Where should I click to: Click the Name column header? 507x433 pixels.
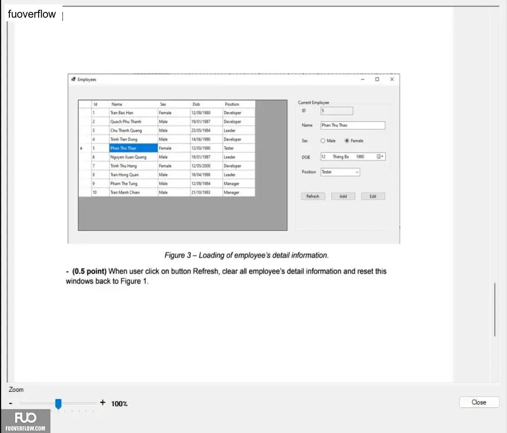point(133,104)
